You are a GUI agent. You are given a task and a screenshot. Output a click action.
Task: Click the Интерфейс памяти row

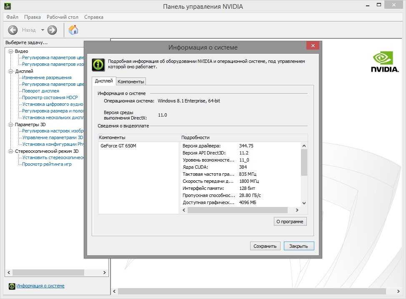pos(241,188)
